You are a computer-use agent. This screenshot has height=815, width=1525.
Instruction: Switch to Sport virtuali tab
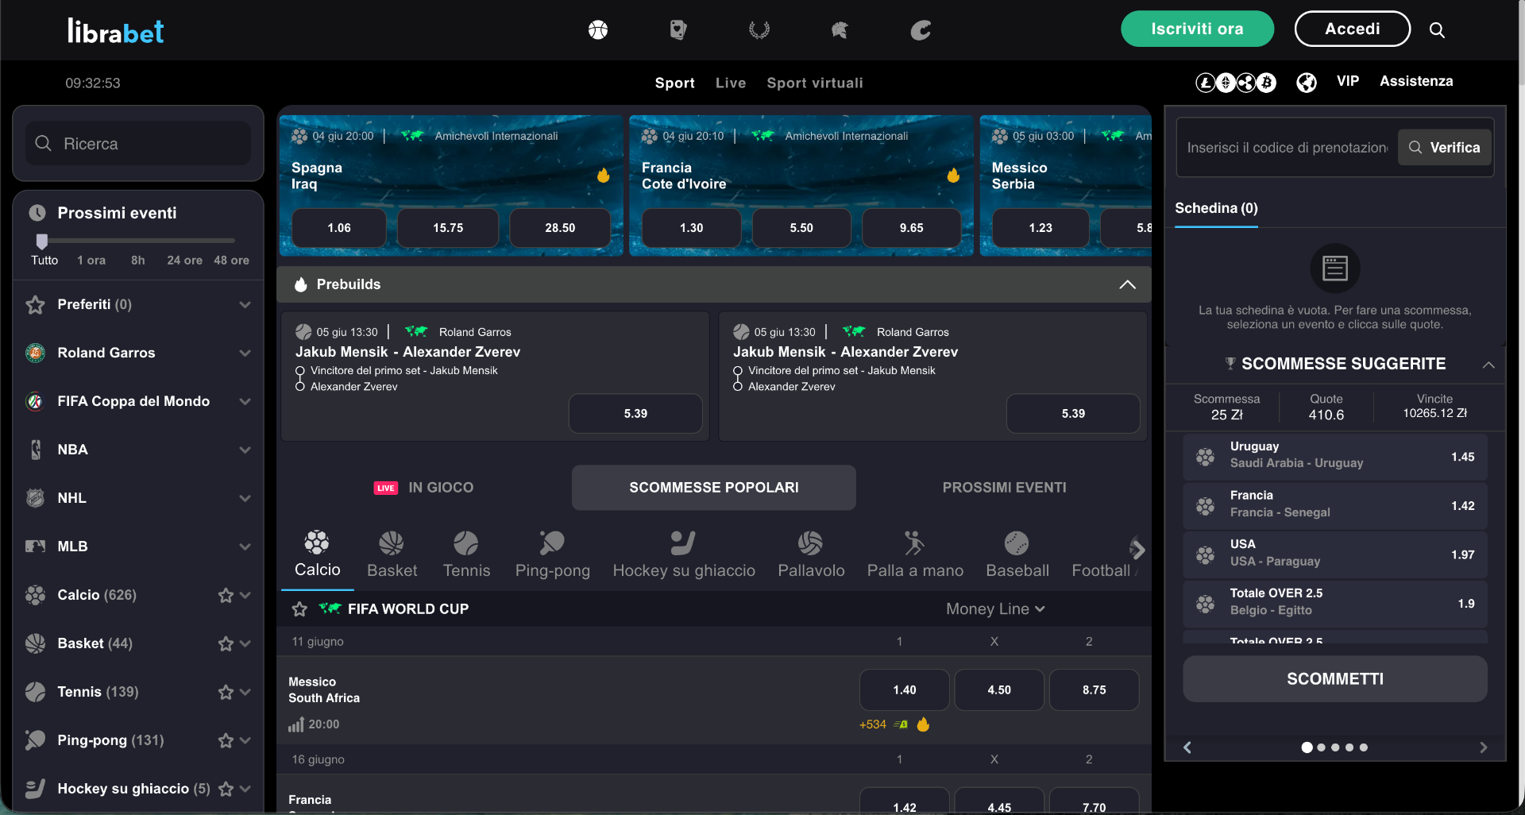(814, 83)
